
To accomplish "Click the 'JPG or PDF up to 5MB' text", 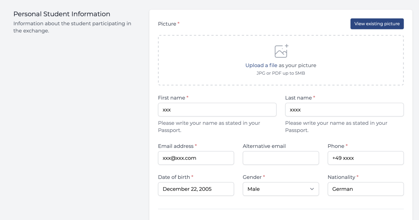I will click(x=281, y=73).
